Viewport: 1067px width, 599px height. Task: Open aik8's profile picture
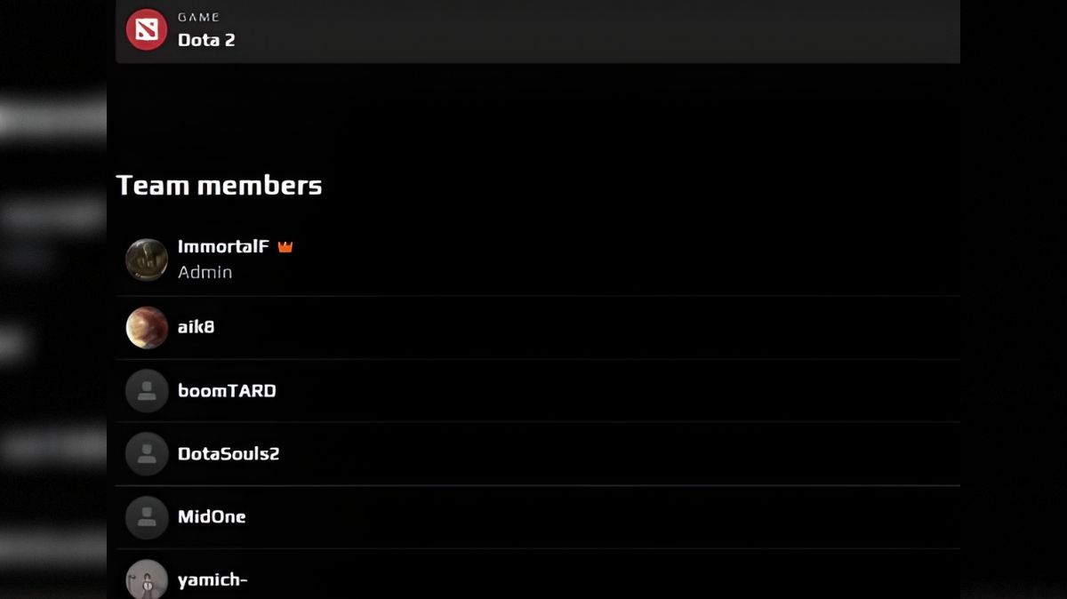[147, 328]
